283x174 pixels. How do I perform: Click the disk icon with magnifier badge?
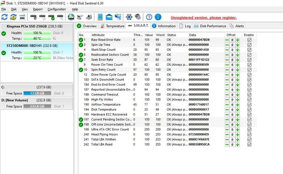coord(60,17)
